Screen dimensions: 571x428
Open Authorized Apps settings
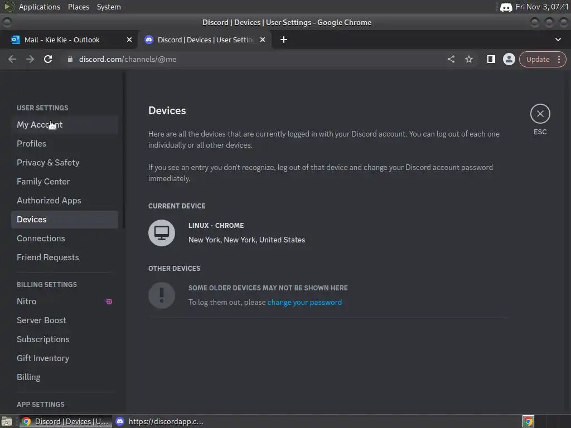65,201
